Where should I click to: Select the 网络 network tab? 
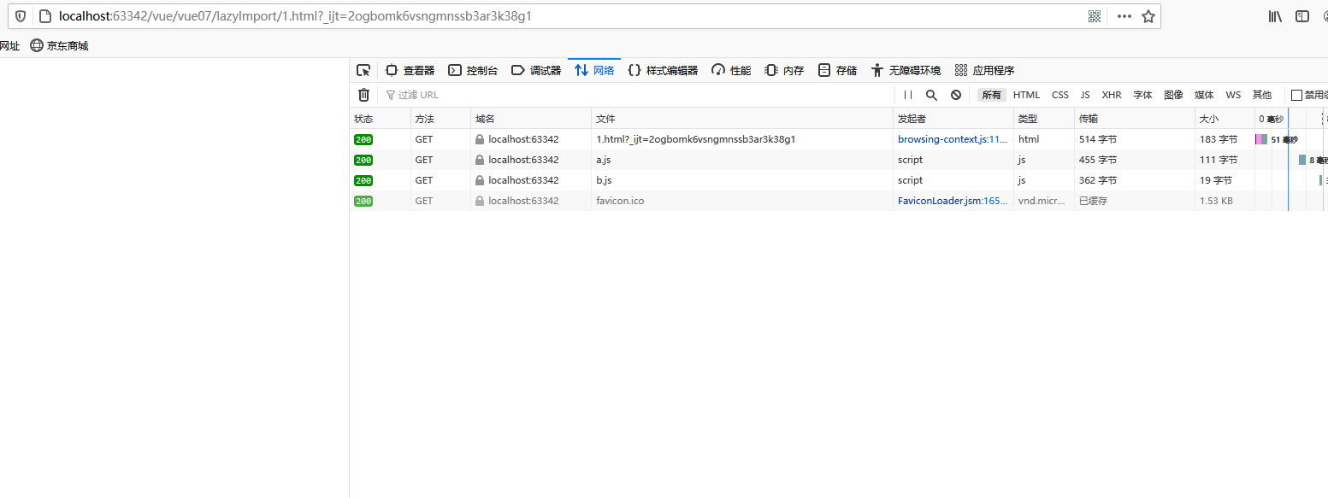pyautogui.click(x=594, y=70)
